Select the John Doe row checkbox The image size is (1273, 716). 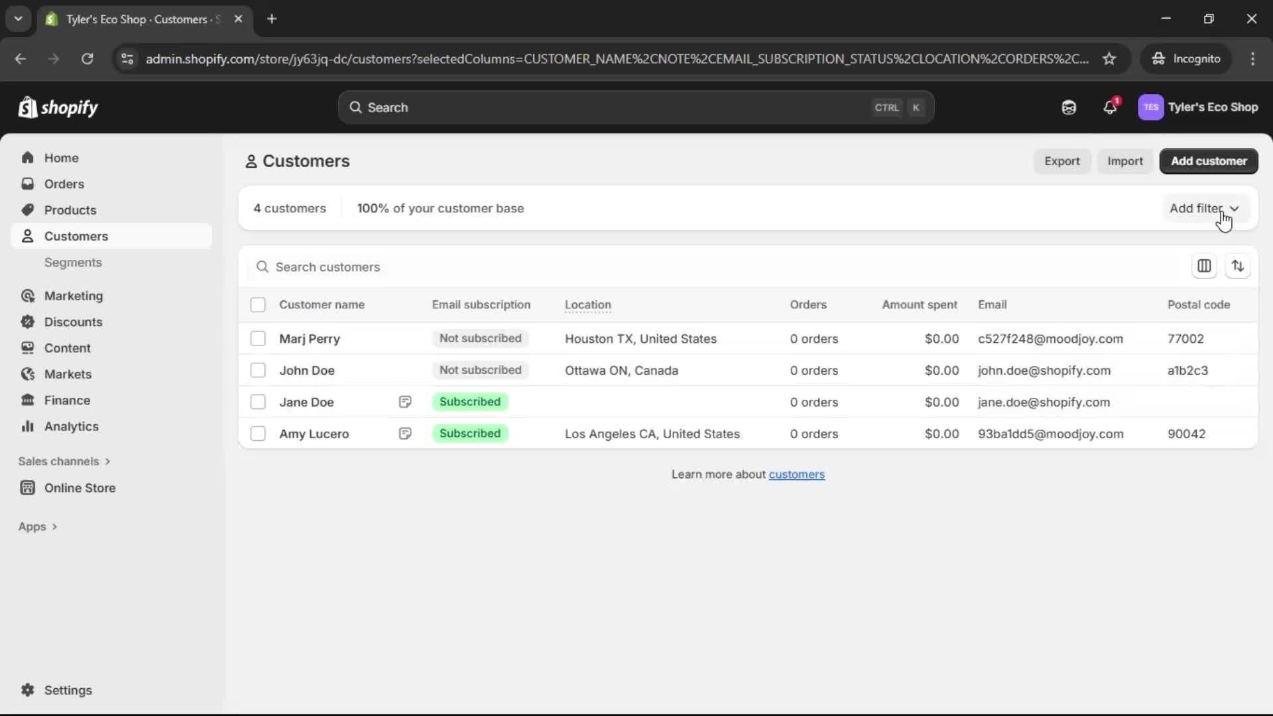pos(258,371)
